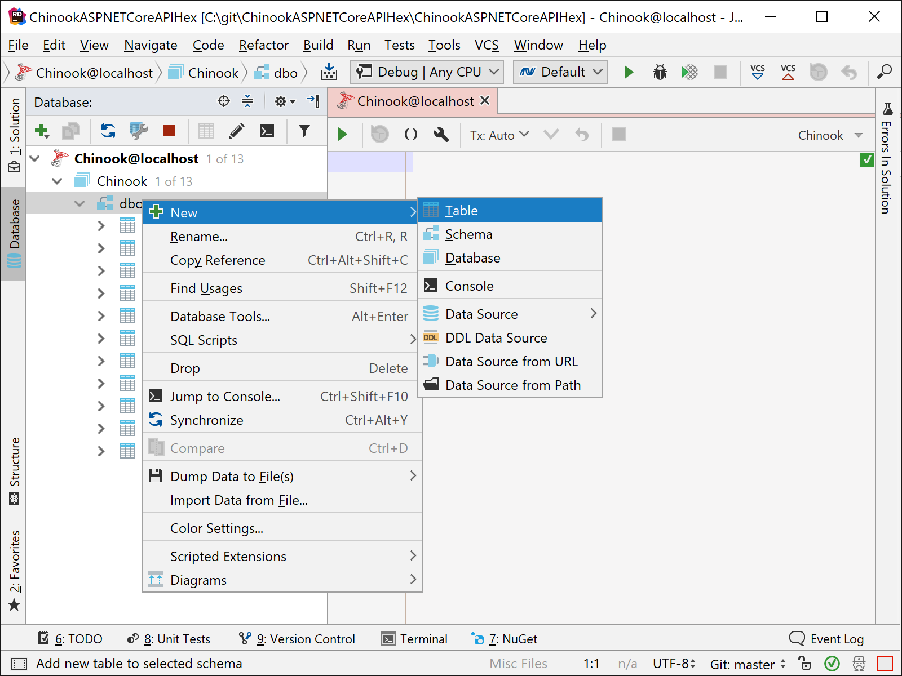Click the Duplicate icon in Database toolbar
This screenshot has width=902, height=676.
[x=71, y=131]
